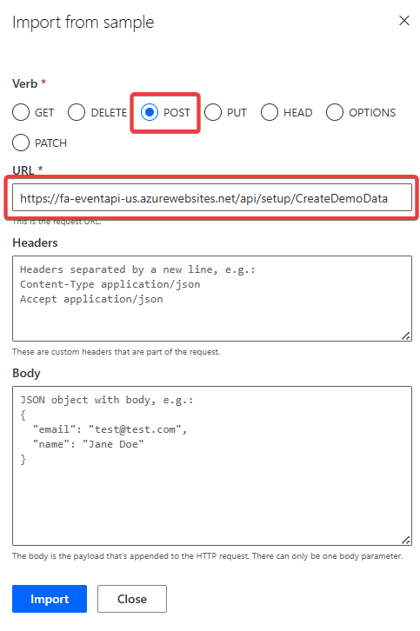Grab the Body box resize handle
Image resolution: width=420 pixels, height=631 pixels.
pyautogui.click(x=406, y=540)
